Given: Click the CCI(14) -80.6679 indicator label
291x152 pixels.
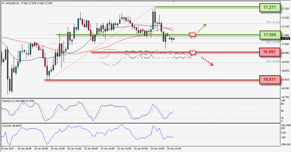Looking at the screenshot, I should tap(12, 126).
